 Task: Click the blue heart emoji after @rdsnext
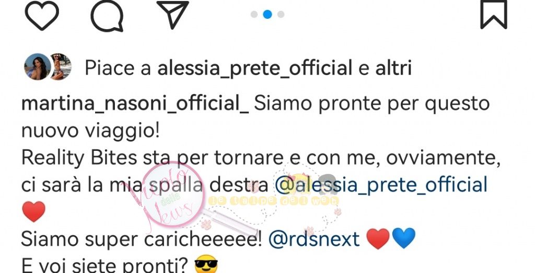(x=404, y=239)
